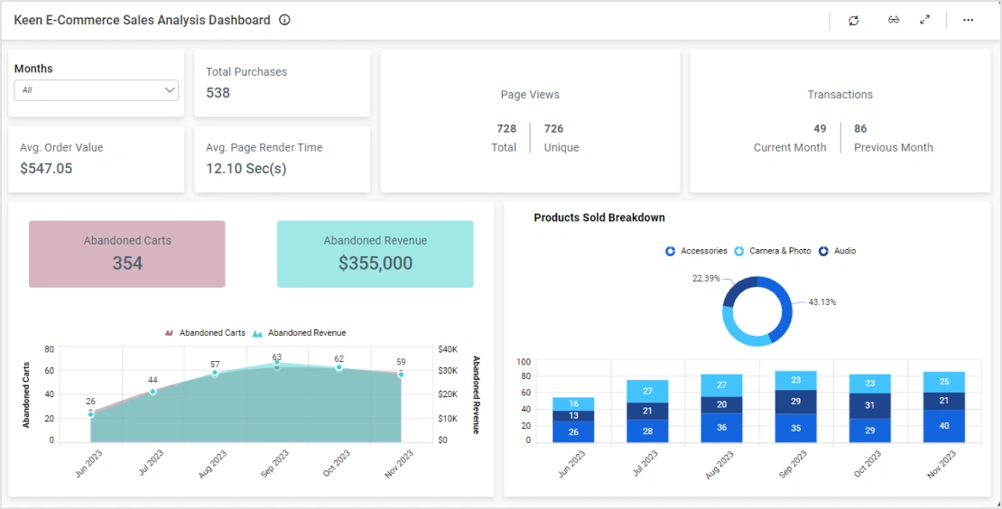The width and height of the screenshot is (1002, 509).
Task: Select the Abandoned Revenue teal card
Action: click(x=375, y=255)
